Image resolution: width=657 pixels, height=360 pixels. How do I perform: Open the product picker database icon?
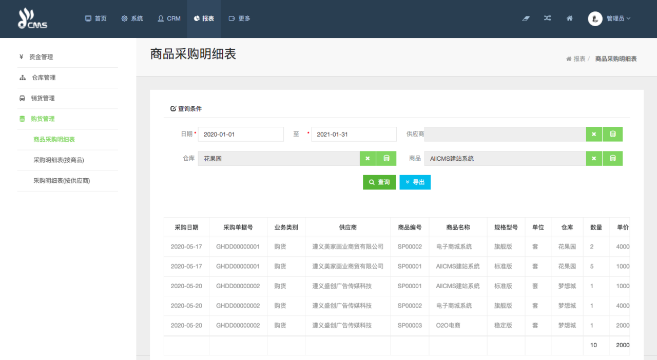click(612, 159)
